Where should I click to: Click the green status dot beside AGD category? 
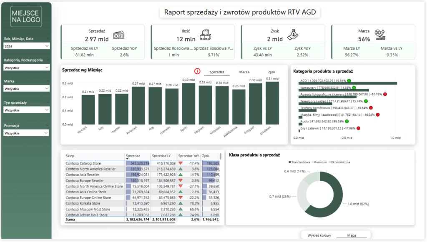(x=349, y=81)
